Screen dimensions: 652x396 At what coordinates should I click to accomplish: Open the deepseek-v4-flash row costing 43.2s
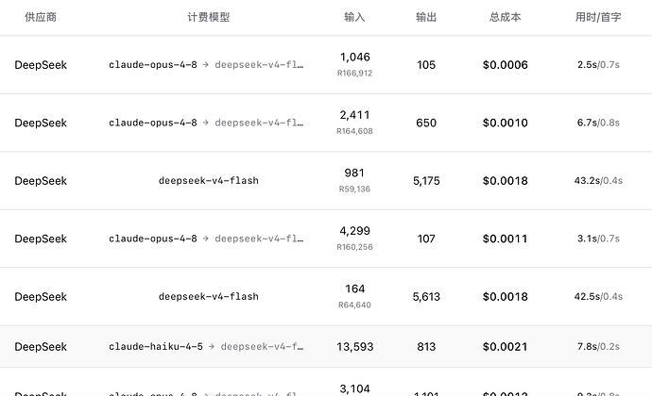click(x=326, y=181)
